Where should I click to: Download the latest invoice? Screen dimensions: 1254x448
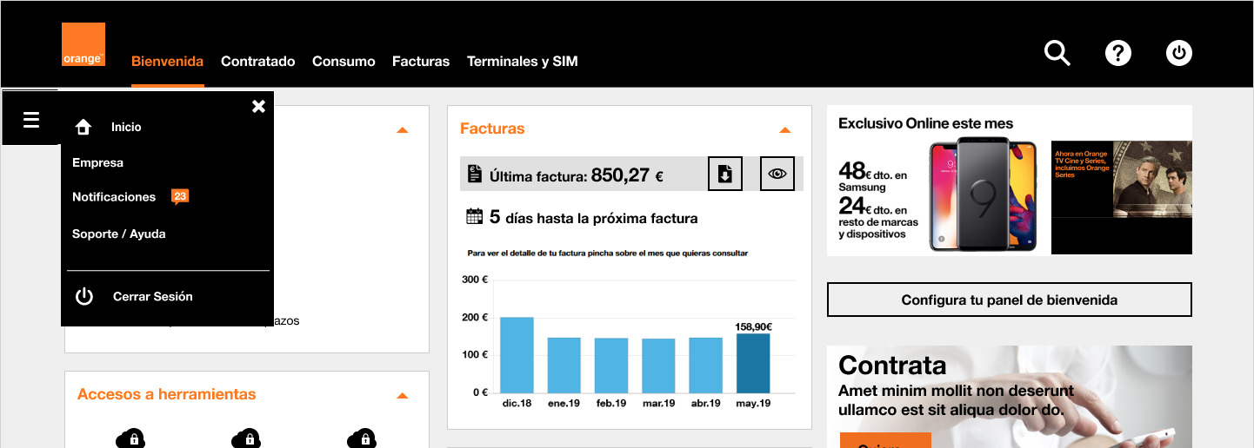coord(724,175)
